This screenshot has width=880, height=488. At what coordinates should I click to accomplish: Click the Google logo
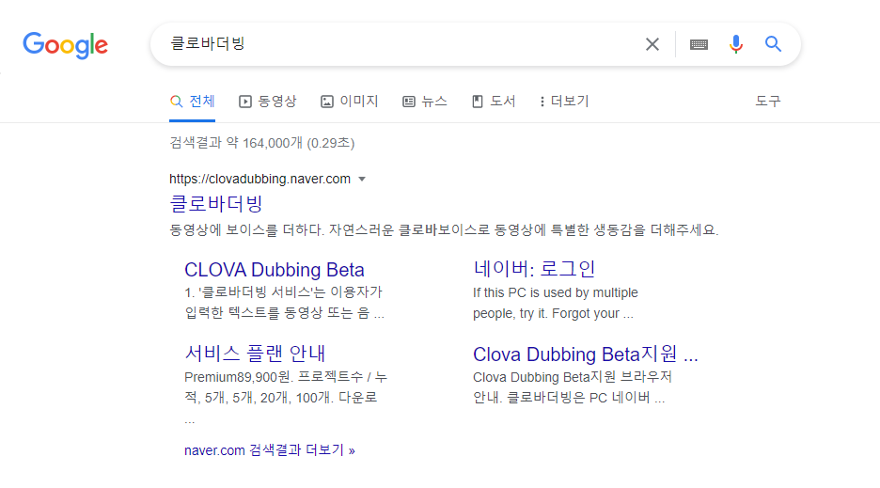(x=65, y=45)
